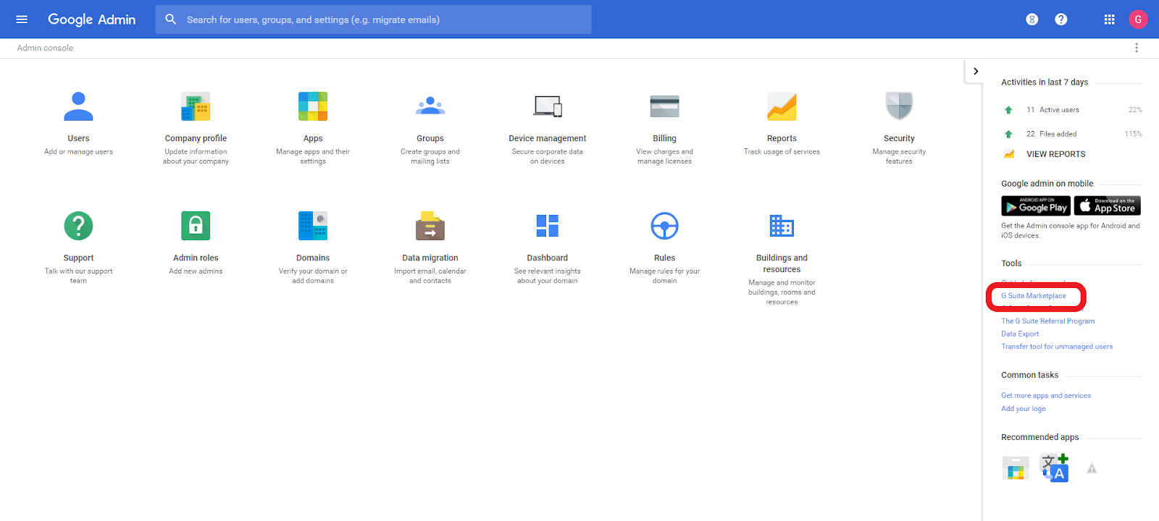The image size is (1159, 521).
Task: Open the Reports chart icon
Action: click(x=782, y=106)
